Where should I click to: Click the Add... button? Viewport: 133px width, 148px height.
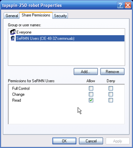tap(86, 72)
